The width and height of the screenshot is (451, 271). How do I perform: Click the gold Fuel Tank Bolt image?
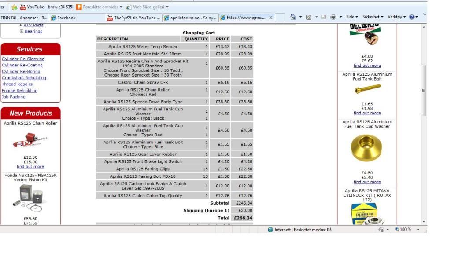point(368,89)
